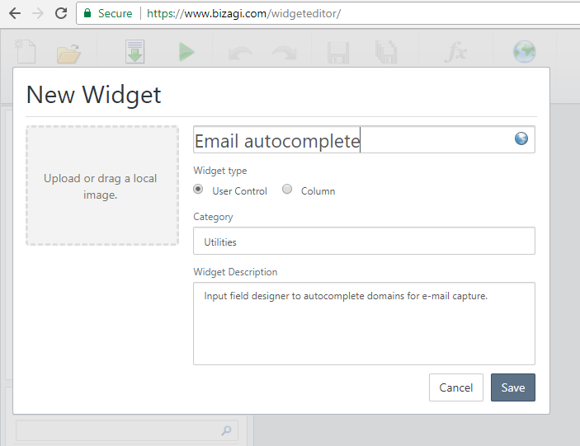Click the Open folder toolbar icon
The height and width of the screenshot is (446, 580).
click(x=68, y=54)
